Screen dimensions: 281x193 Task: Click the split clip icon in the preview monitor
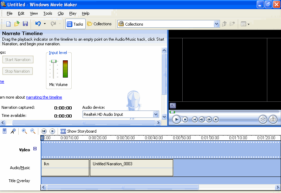(263, 119)
